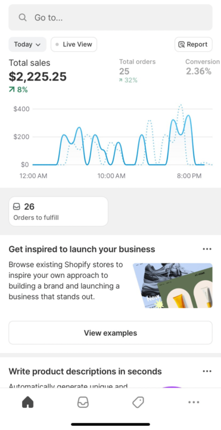
Task: Select the Conversion metric
Action: 203,67
